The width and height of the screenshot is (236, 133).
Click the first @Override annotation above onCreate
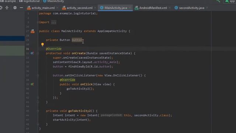(53, 49)
